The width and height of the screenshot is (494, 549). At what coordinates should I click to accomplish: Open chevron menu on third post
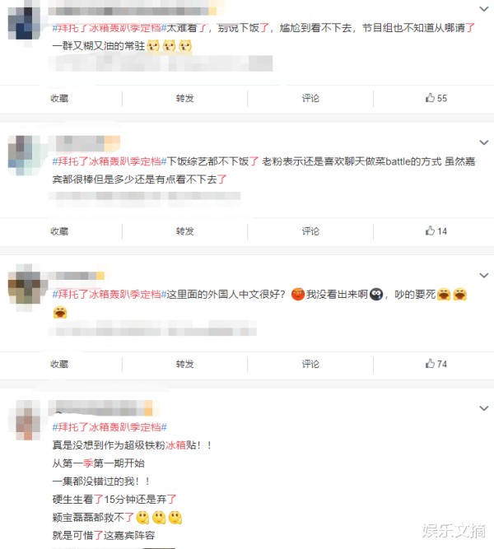(484, 276)
